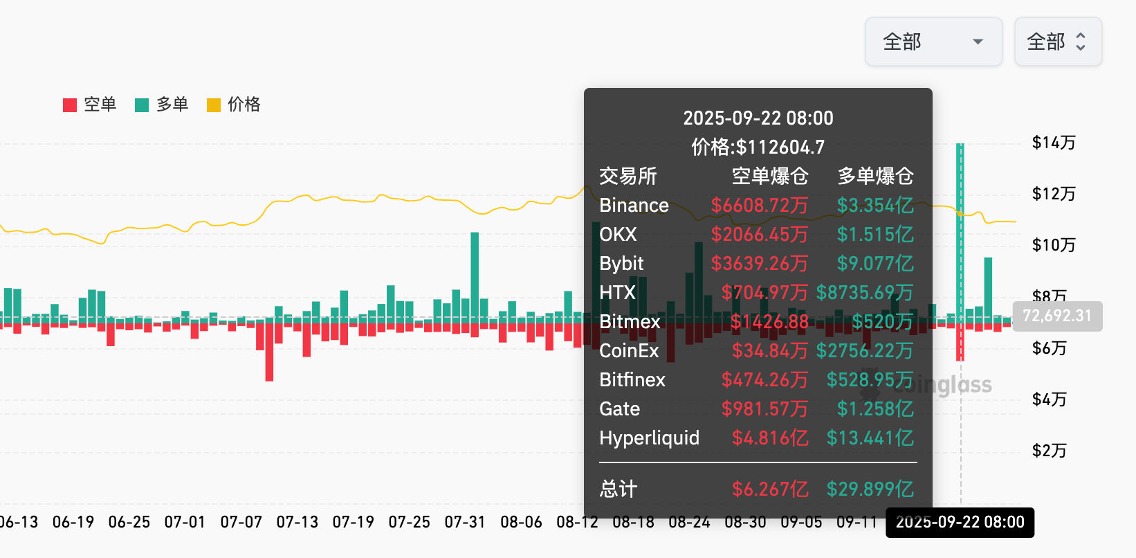
Task: Click the CoinEx exchange name in tooltip
Action: click(629, 351)
